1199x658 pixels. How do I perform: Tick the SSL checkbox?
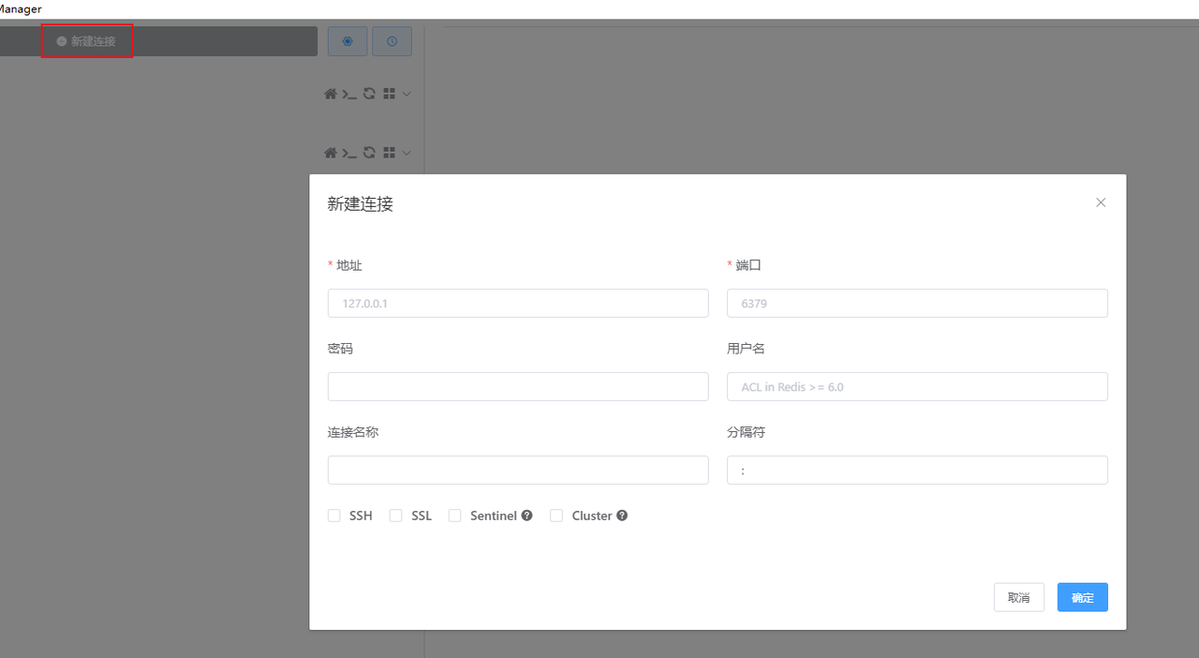coord(395,516)
